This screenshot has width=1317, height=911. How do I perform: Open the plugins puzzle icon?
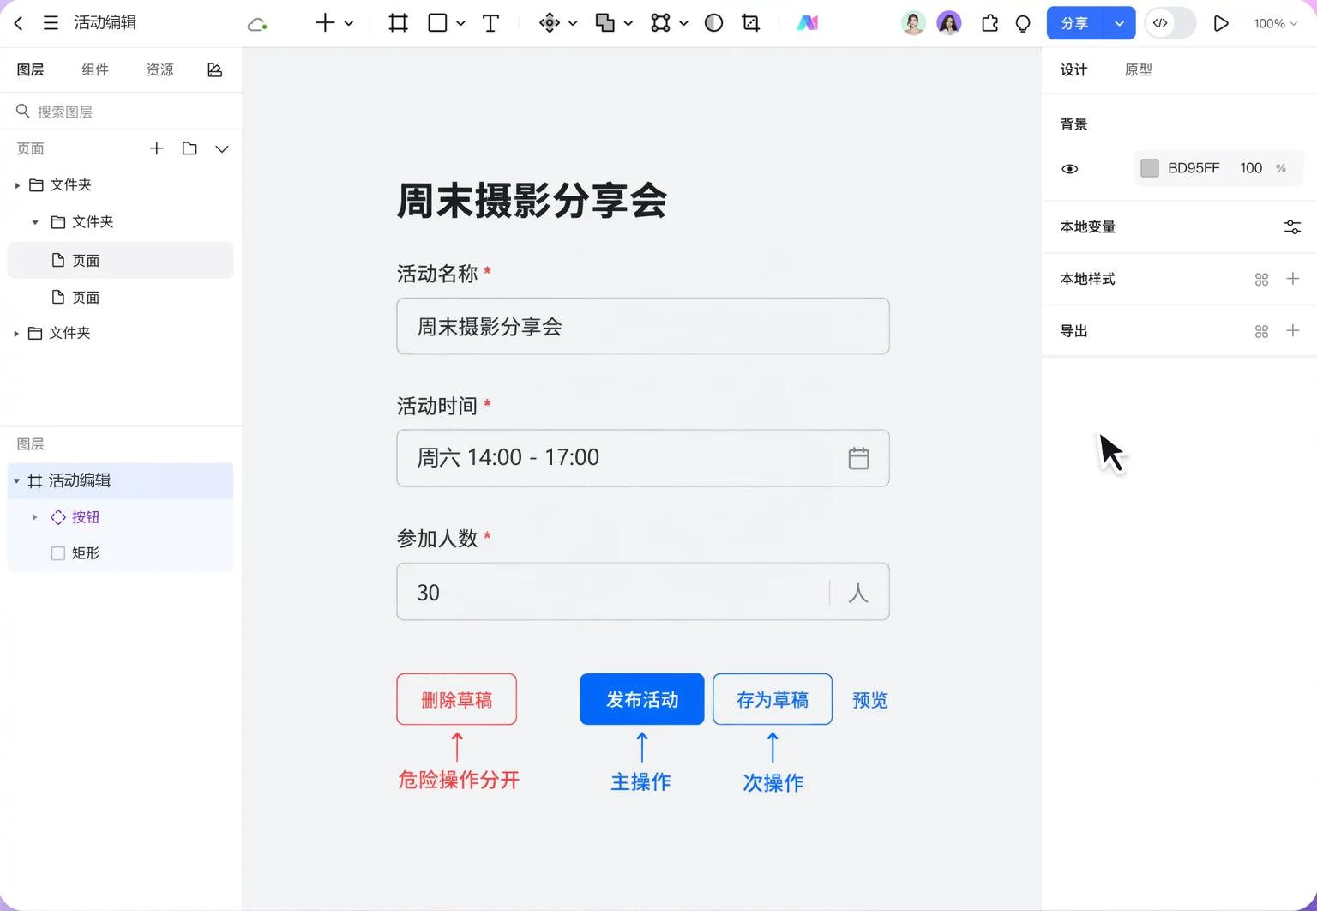pos(989,23)
